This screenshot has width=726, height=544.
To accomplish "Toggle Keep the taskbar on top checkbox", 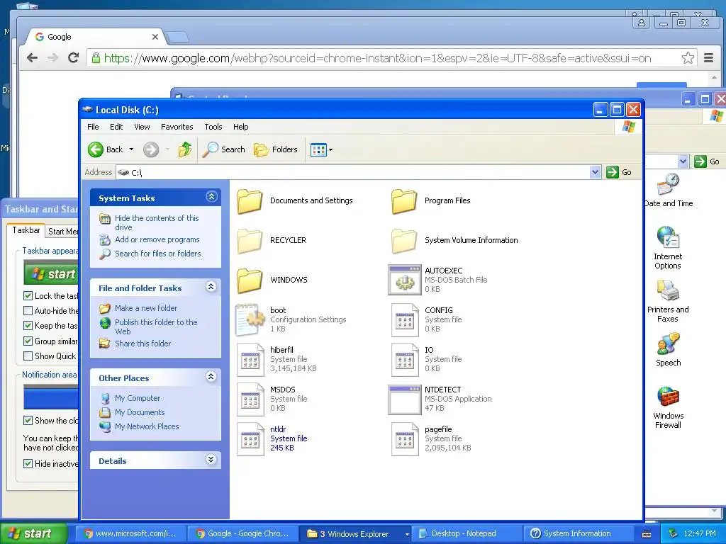I will (28, 326).
